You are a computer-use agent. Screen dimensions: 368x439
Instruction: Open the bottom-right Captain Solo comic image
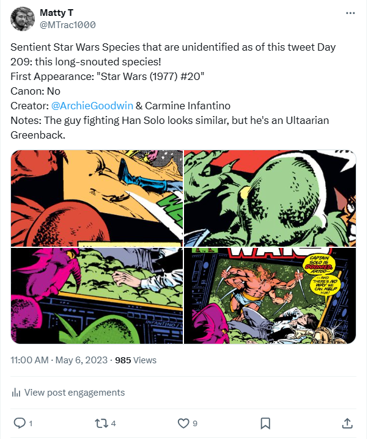pyautogui.click(x=270, y=296)
